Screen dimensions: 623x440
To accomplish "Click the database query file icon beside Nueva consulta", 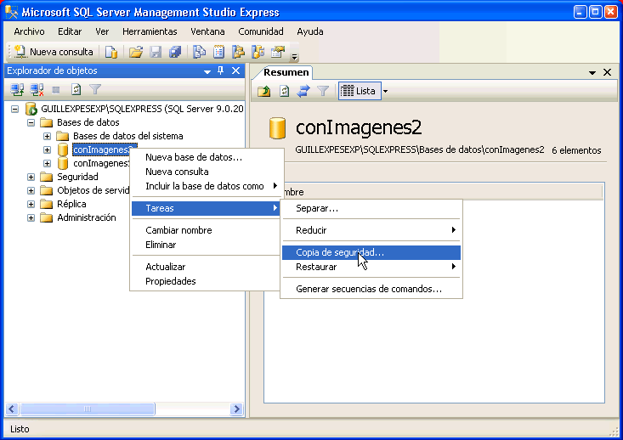I will pyautogui.click(x=111, y=53).
